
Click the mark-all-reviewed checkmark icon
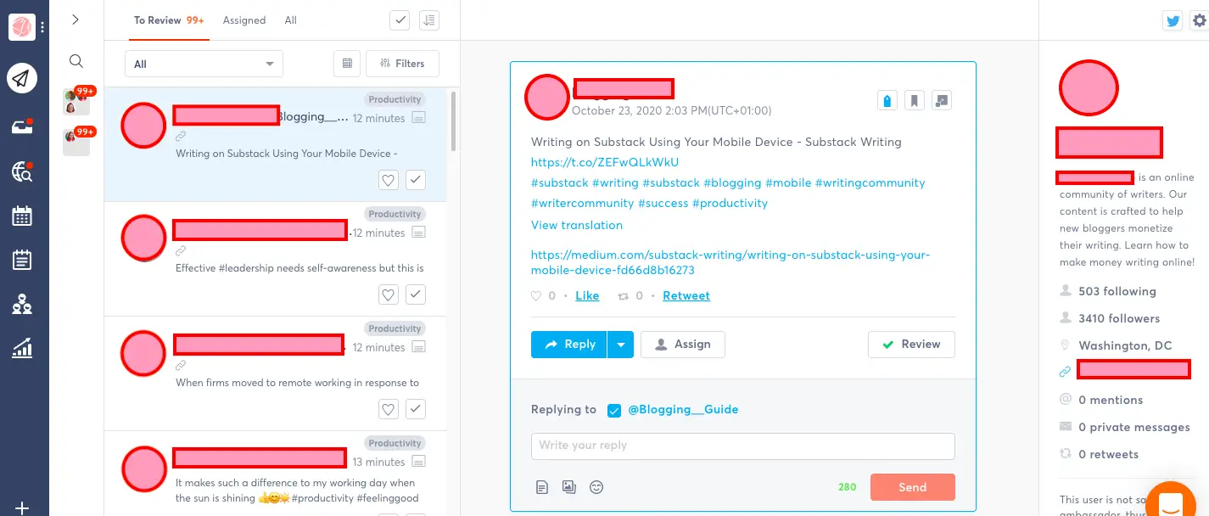(400, 20)
